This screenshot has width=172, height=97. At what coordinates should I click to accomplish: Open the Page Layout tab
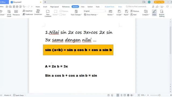click(x=55, y=7)
